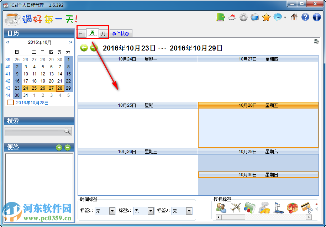
Task: Go to next week with the green right arrow
Action: point(93,48)
